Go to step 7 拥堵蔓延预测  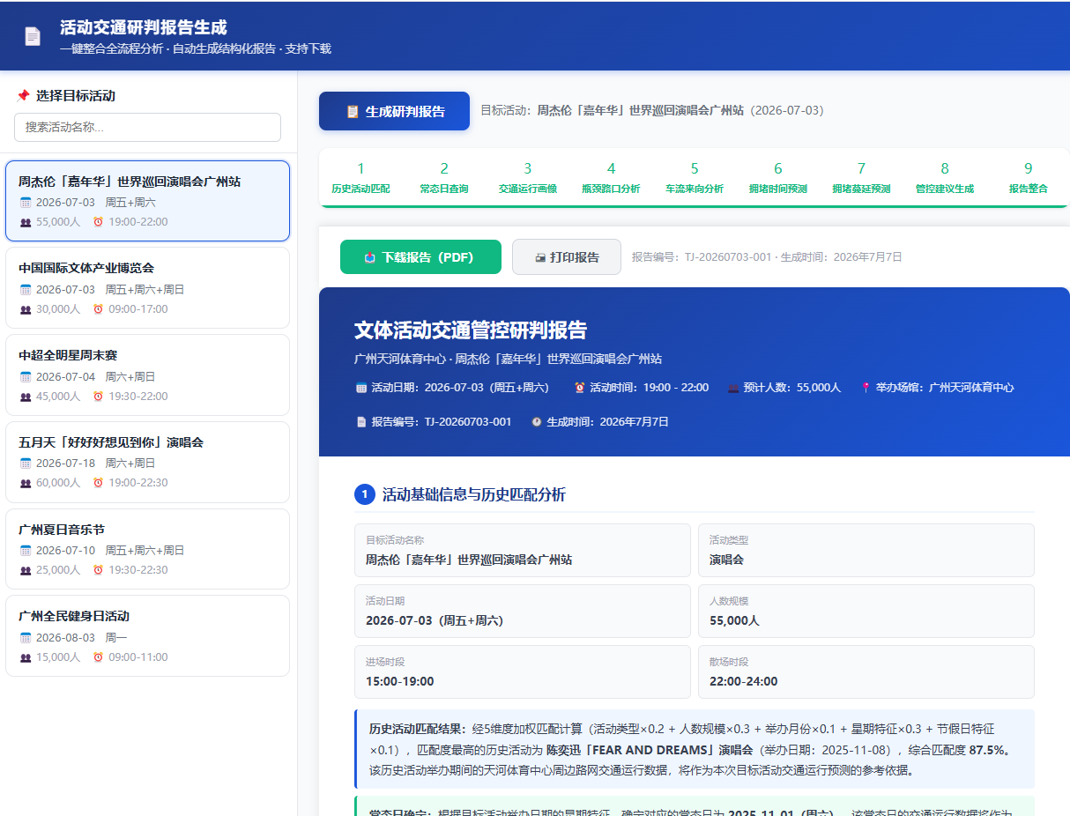[861, 177]
